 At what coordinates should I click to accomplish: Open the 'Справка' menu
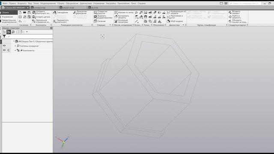142,3
